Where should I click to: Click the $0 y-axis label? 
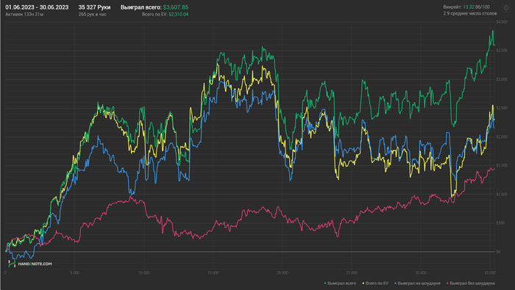tap(498, 252)
